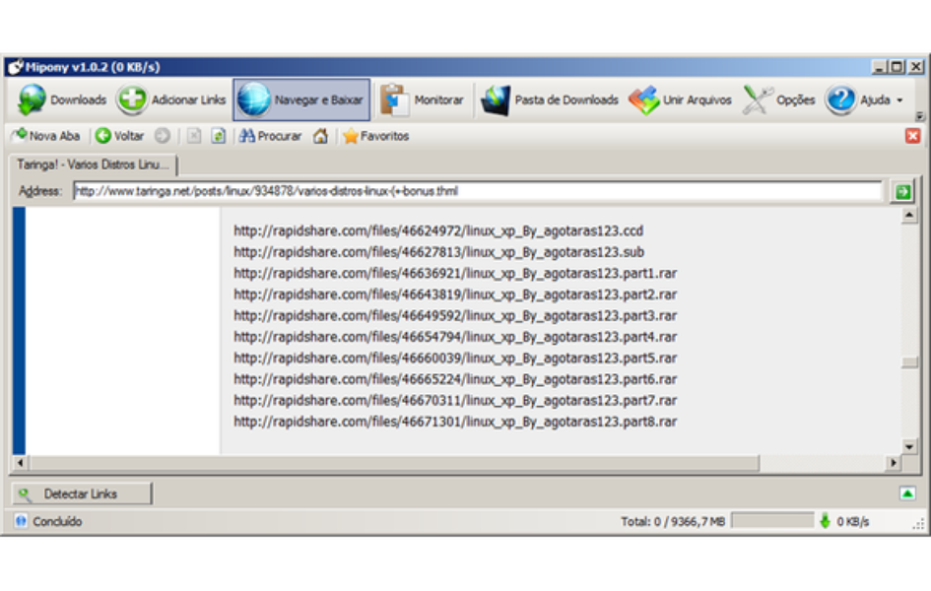Click Unir Arquivos toolbar button

(681, 99)
